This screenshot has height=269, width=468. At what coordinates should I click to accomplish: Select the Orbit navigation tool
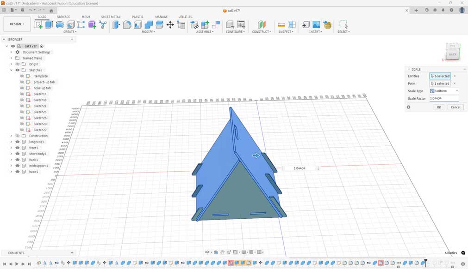(207, 252)
